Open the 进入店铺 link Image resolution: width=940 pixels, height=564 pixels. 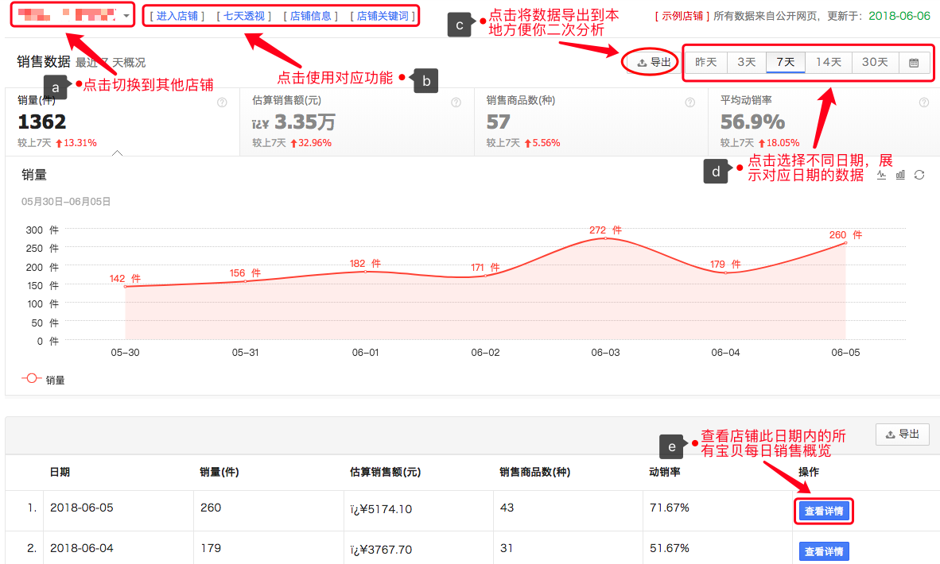tap(177, 16)
